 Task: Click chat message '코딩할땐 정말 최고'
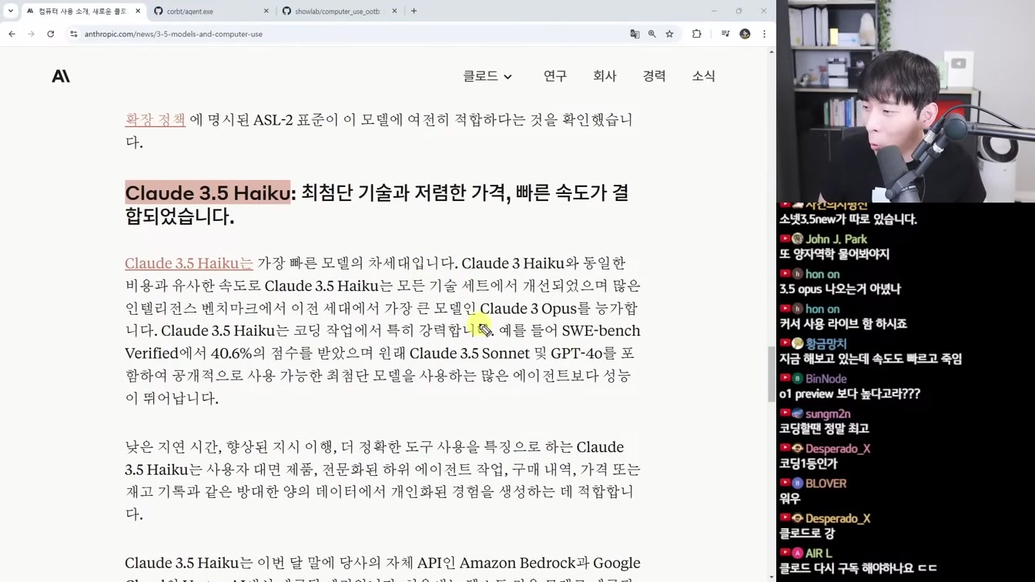pyautogui.click(x=824, y=429)
